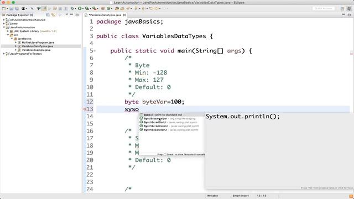Click the New file toolbar icon
The image size is (354, 199).
[4, 9]
